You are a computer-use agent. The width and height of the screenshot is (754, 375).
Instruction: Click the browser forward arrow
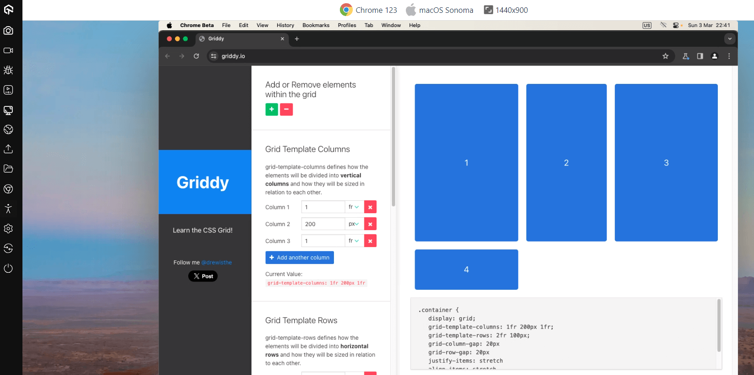point(182,56)
